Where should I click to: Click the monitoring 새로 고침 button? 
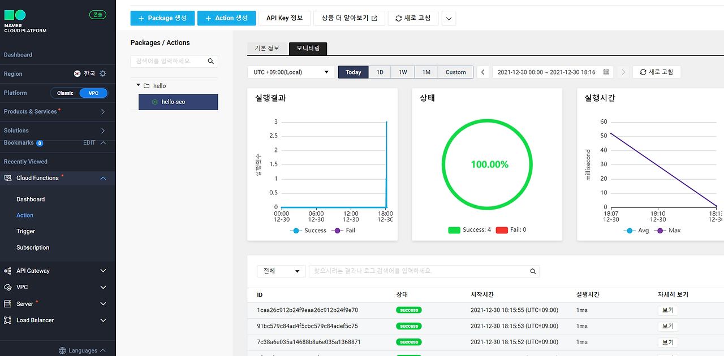coord(656,72)
